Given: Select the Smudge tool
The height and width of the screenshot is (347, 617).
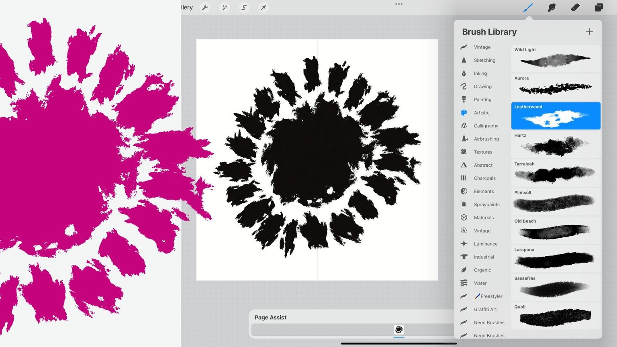Looking at the screenshot, I should click(x=552, y=7).
